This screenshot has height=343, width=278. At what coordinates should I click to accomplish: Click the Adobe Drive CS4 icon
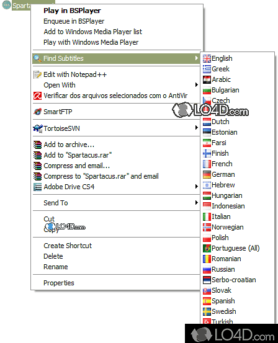(x=37, y=187)
